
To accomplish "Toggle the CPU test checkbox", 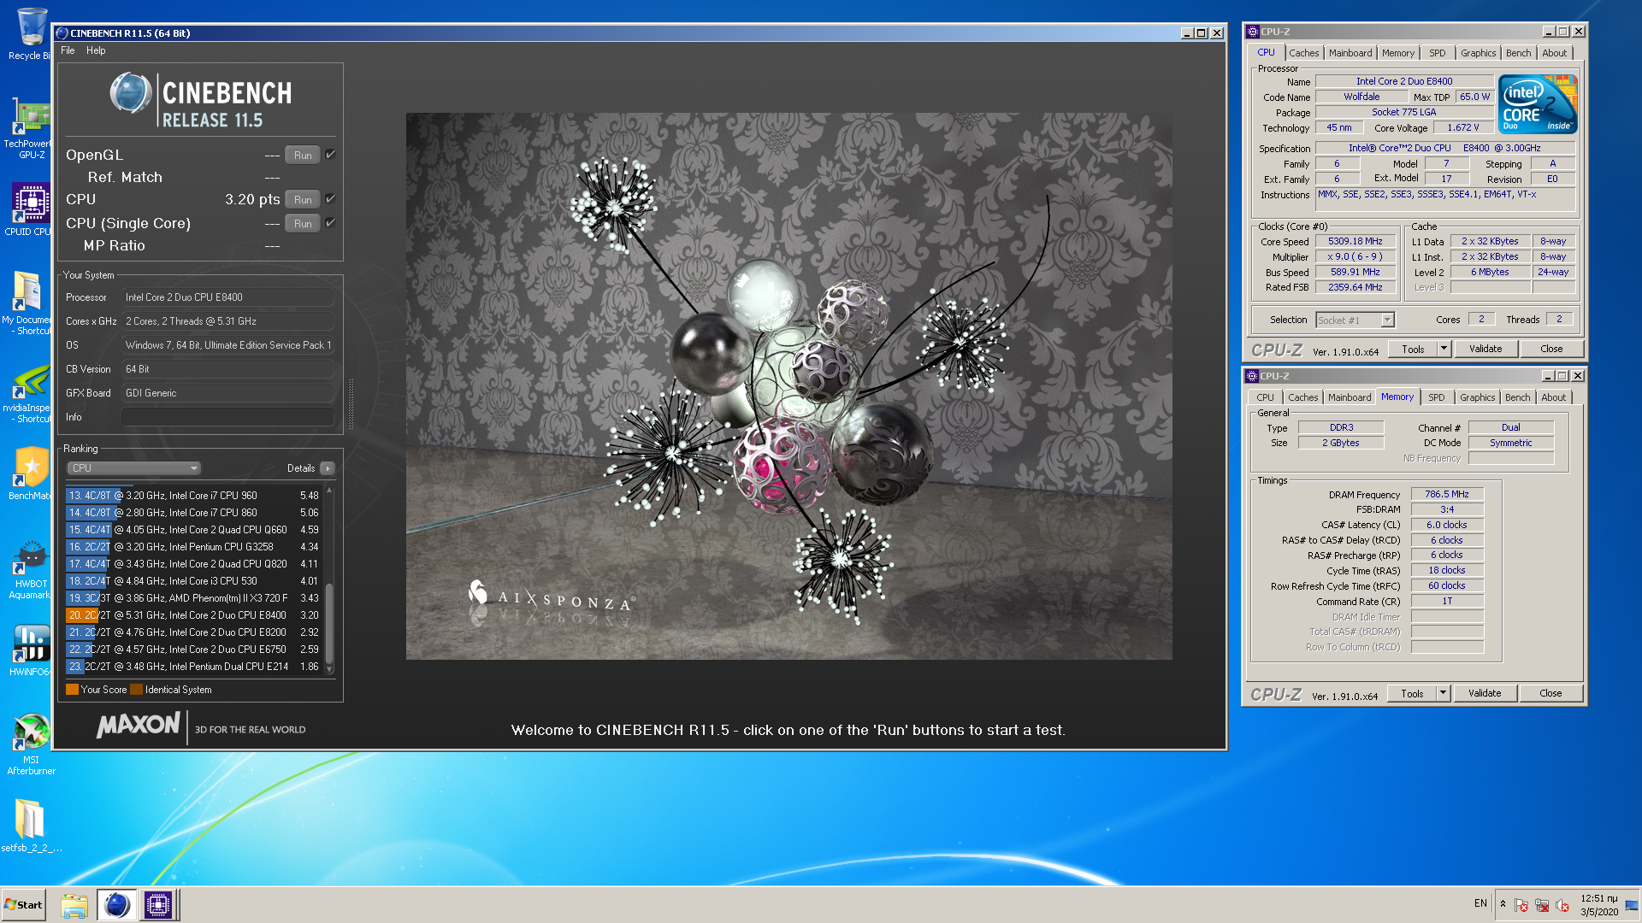I will click(x=330, y=199).
